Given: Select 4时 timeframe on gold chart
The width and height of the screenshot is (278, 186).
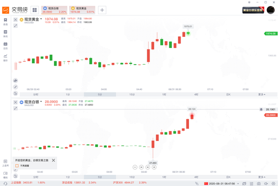Looking at the screenshot, I should pos(196,95).
